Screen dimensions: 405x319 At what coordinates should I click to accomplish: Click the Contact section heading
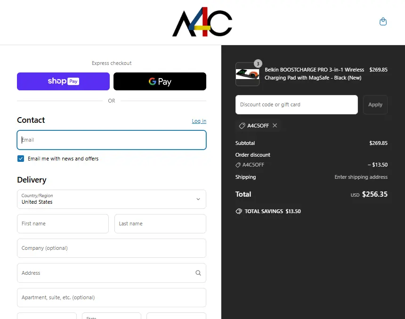click(31, 120)
